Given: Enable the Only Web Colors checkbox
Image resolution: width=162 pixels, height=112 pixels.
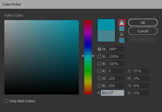Looking at the screenshot, I should pos(6,101).
